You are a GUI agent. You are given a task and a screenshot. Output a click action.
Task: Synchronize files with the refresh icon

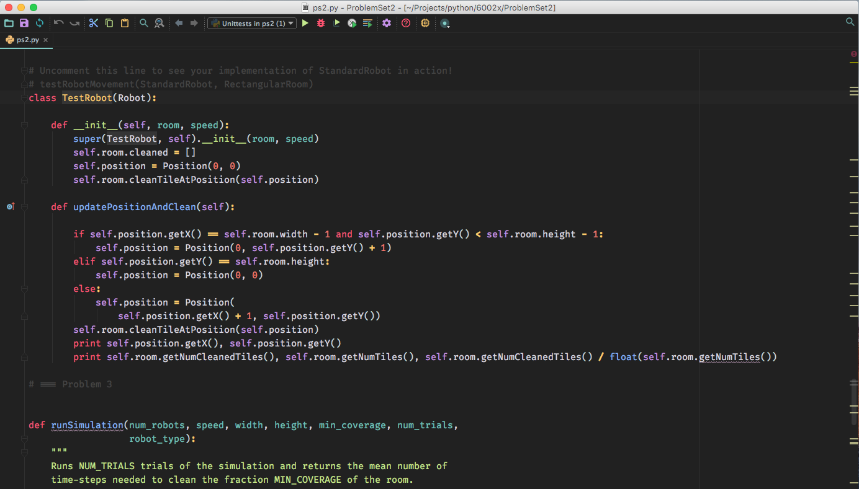pos(40,23)
